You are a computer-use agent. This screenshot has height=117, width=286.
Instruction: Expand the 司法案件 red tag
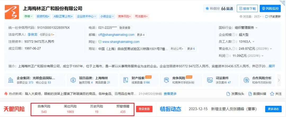141,16
